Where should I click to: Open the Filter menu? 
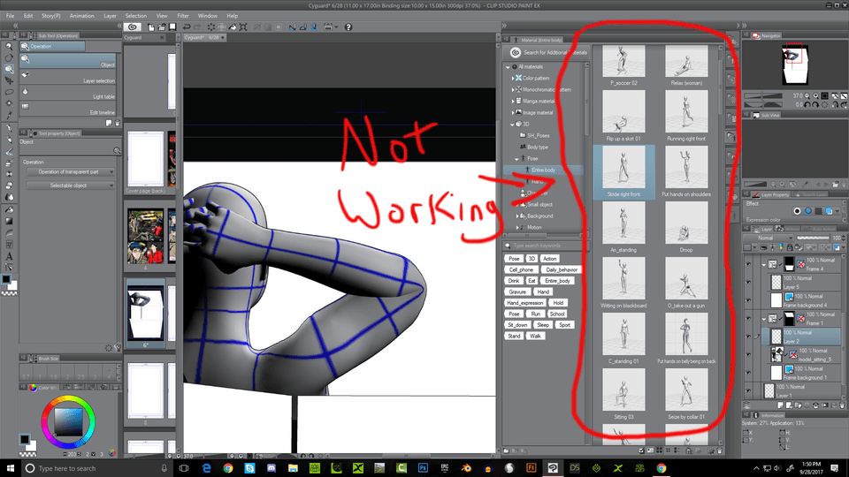click(182, 16)
